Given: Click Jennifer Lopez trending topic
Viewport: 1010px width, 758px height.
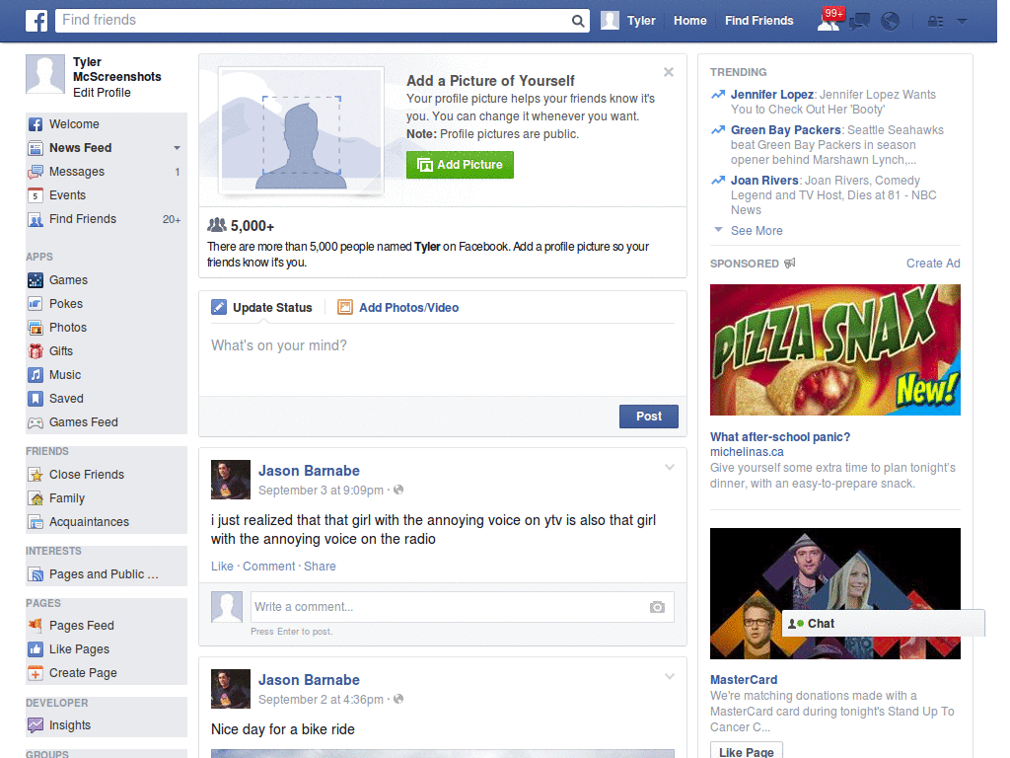Looking at the screenshot, I should pyautogui.click(x=771, y=95).
